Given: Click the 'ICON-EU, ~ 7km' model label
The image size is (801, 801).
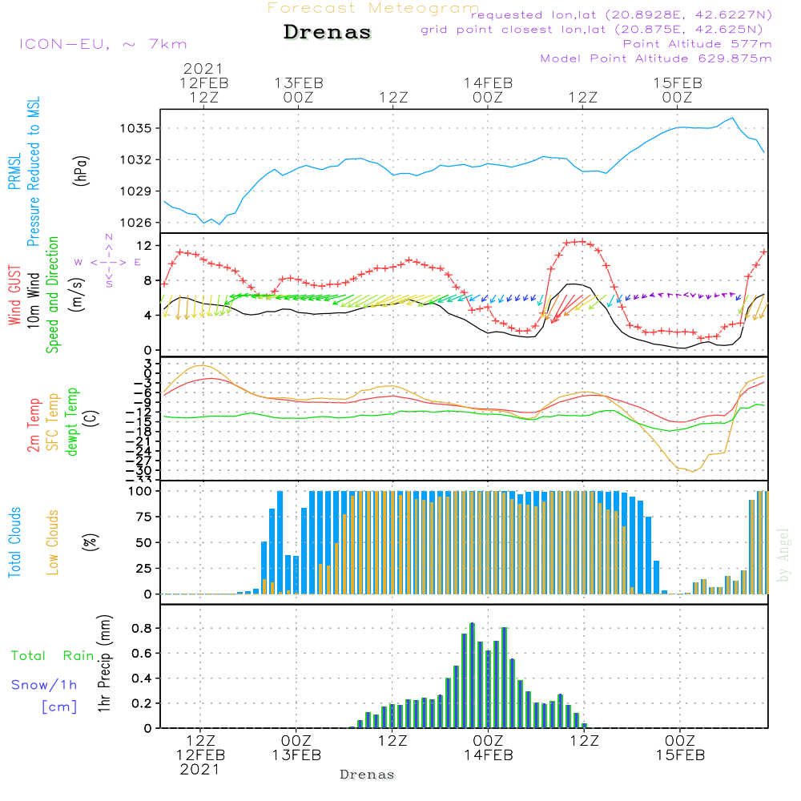Looking at the screenshot, I should pyautogui.click(x=103, y=44).
